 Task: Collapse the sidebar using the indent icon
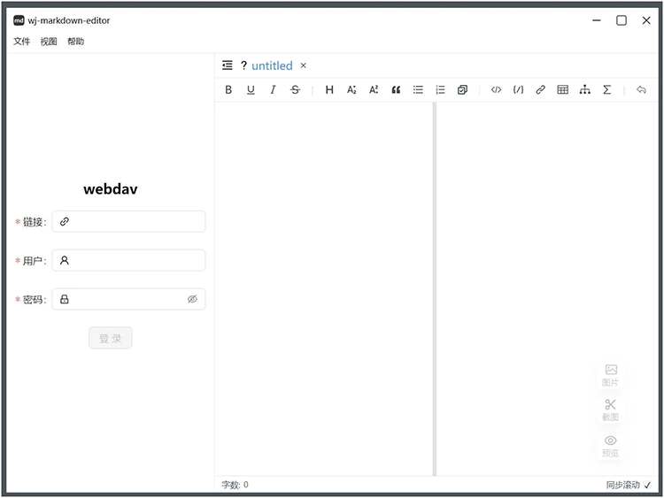click(228, 65)
